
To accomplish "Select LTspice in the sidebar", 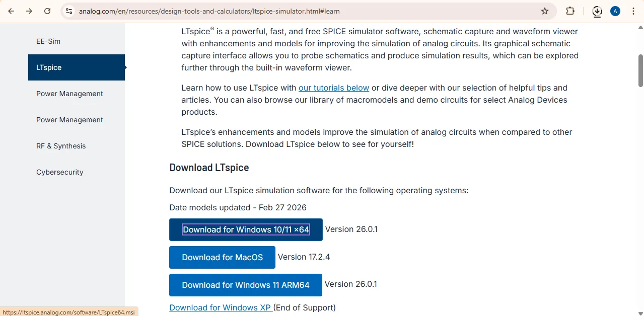I will [x=49, y=67].
